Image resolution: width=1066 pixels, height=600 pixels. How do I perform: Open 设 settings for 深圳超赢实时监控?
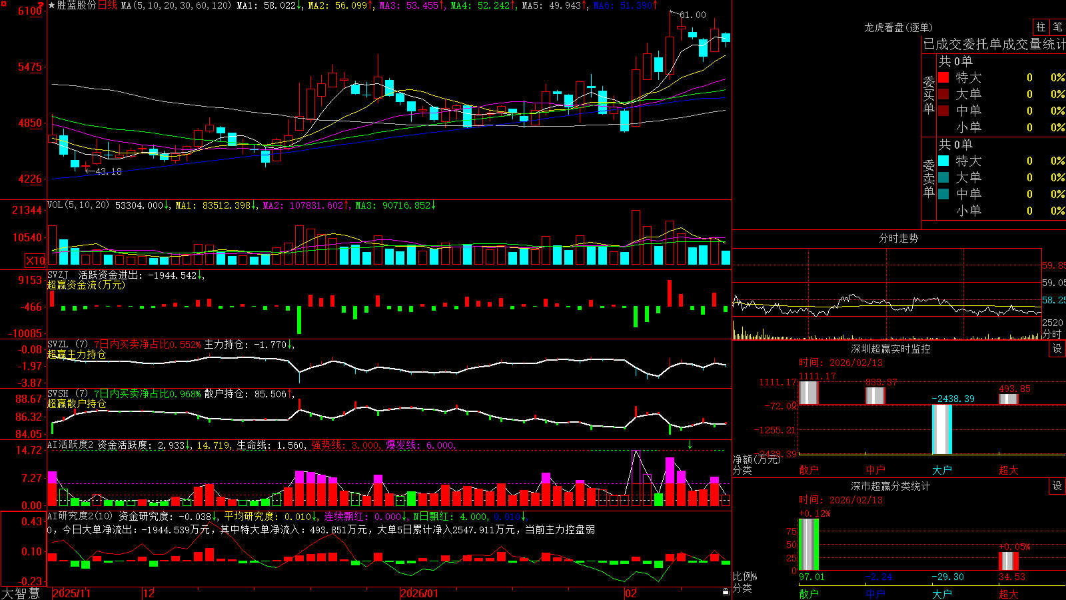coord(1057,349)
